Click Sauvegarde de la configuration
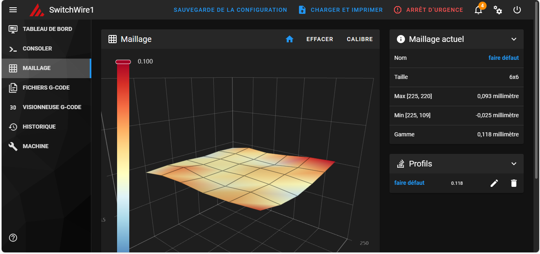Image resolution: width=540 pixels, height=254 pixels. 230,10
